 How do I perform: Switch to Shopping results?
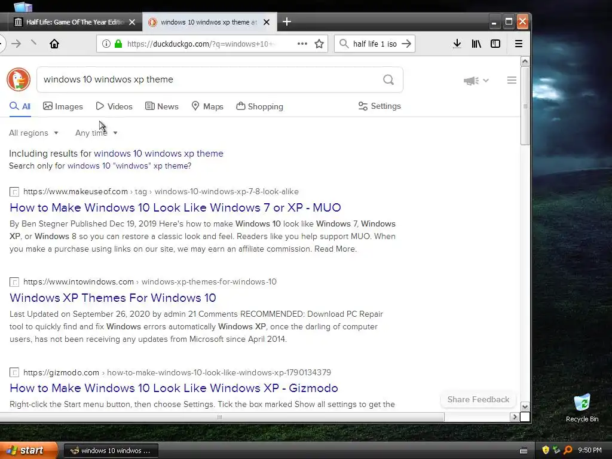click(x=259, y=106)
